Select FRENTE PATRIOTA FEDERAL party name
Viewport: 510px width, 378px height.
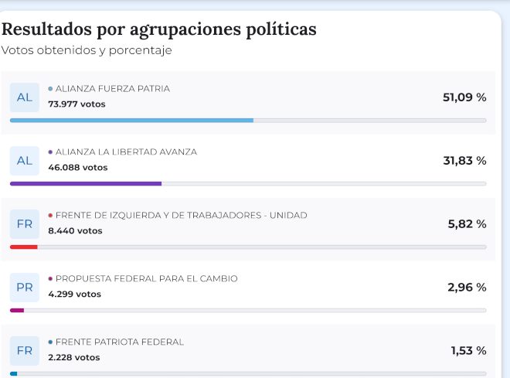click(x=119, y=342)
